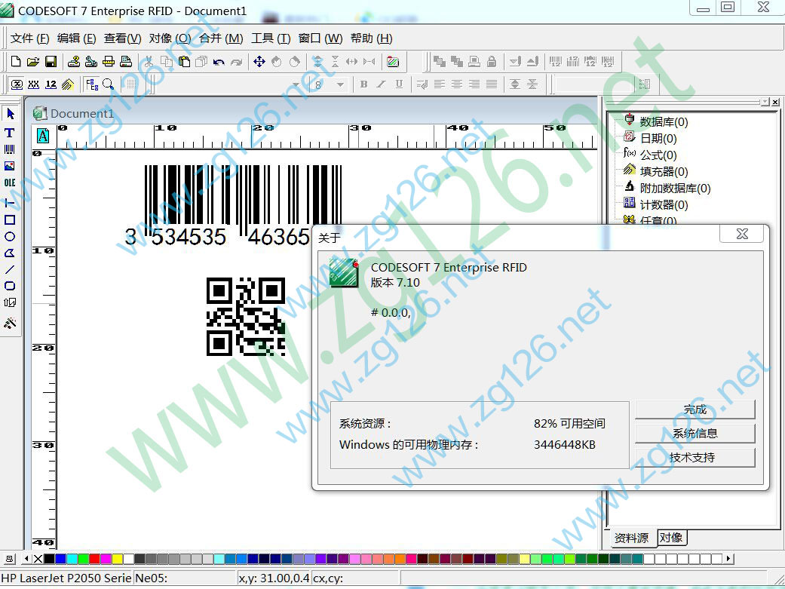The image size is (785, 589).
Task: Click the 系统信息 button
Action: pos(695,433)
